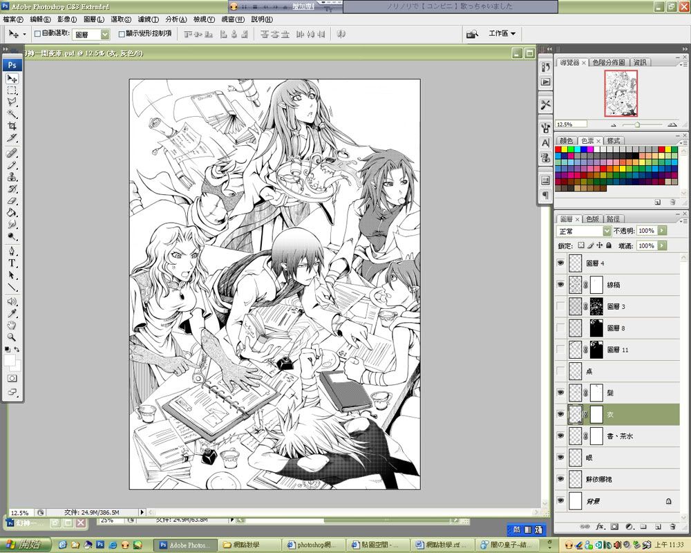The image size is (691, 553).
Task: Select the Slice tool
Action: point(12,138)
